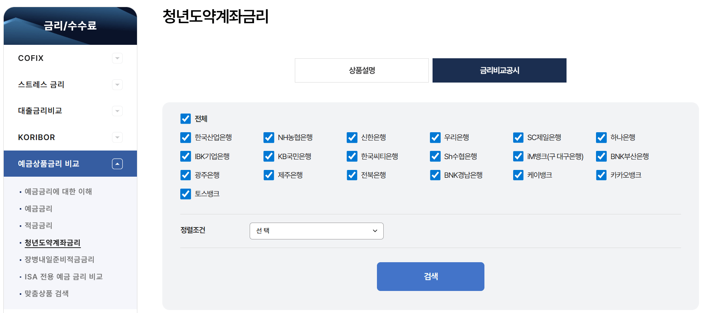Expand the KORIBOR menu arrow
Screen dimensions: 702x313
[117, 137]
